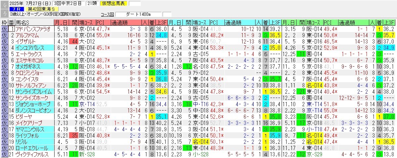The height and width of the screenshot is (158, 397).
Task: Select horse リジル
Action: [34, 142]
